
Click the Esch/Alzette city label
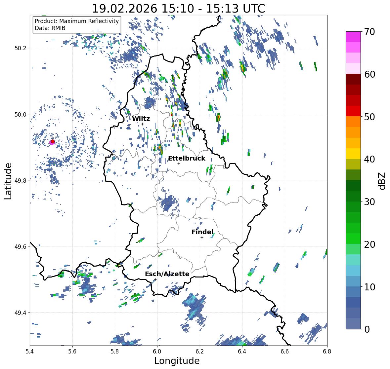click(x=167, y=274)
